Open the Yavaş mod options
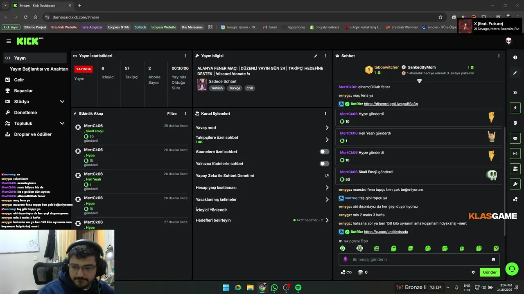The height and width of the screenshot is (294, 524). [x=262, y=128]
